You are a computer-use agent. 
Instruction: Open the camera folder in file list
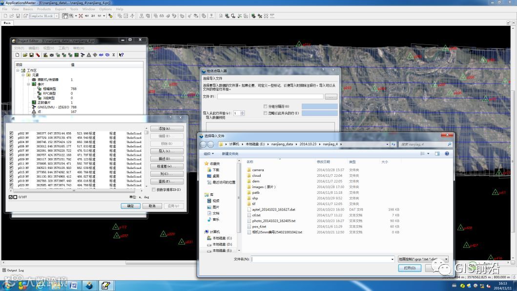[x=258, y=170]
